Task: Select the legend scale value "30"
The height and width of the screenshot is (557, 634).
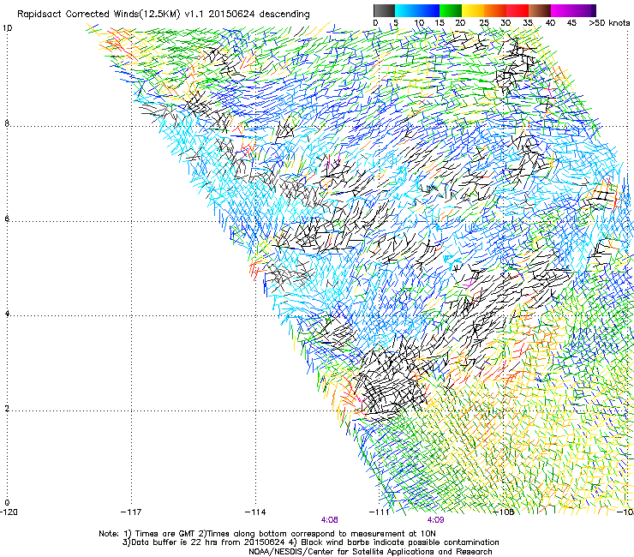Action: 505,23
